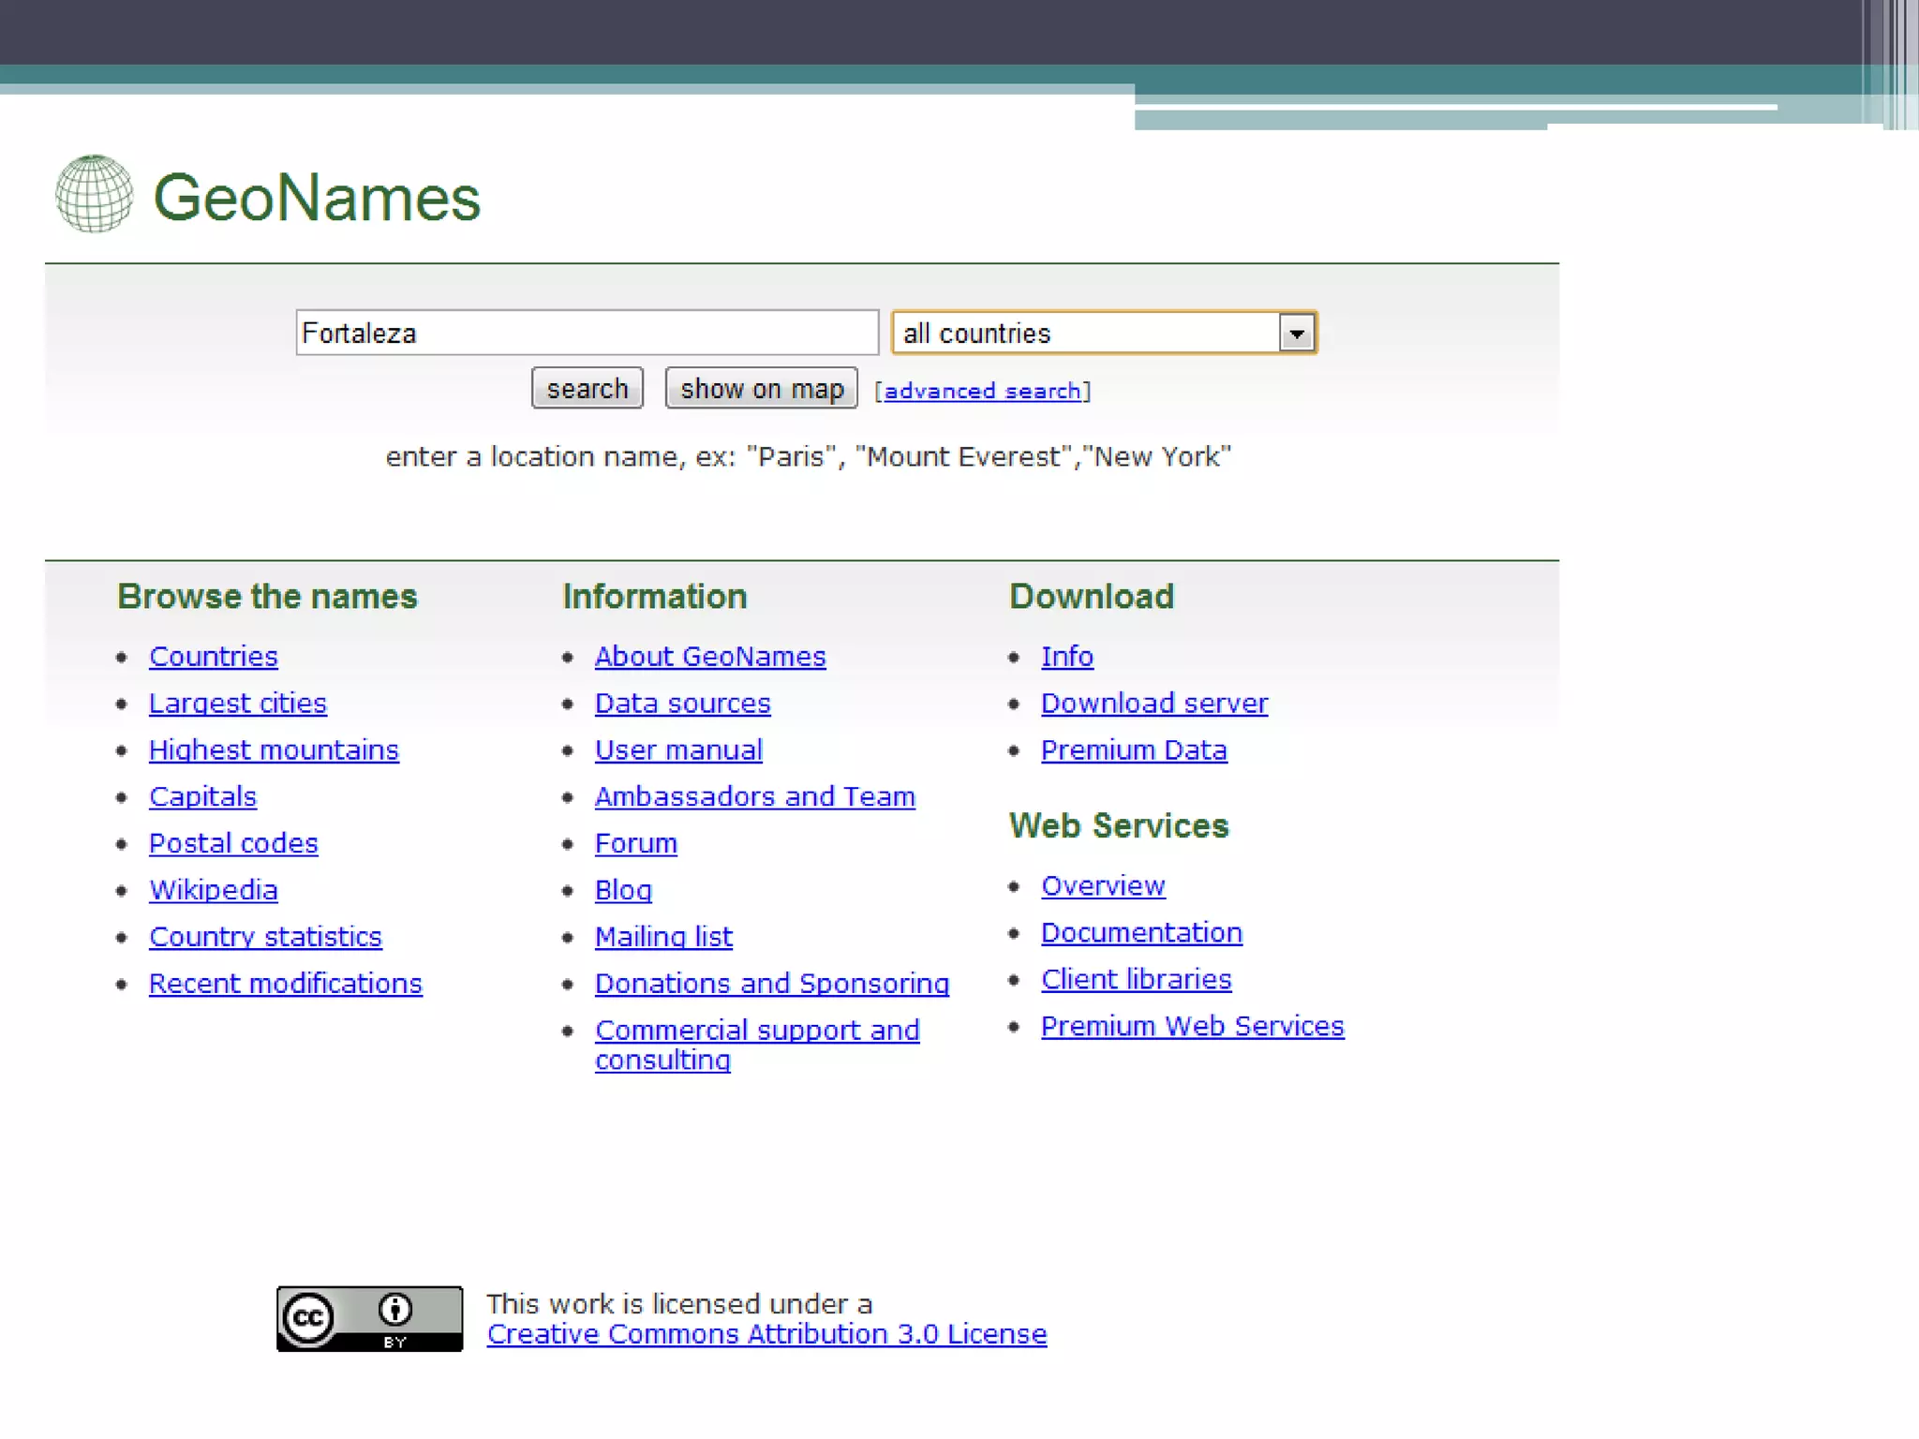This screenshot has width=1919, height=1439.
Task: Click the GeoNames globe logo icon
Action: pyautogui.click(x=94, y=194)
